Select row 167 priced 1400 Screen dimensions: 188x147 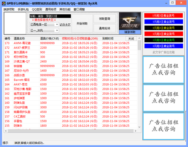tap(71, 70)
